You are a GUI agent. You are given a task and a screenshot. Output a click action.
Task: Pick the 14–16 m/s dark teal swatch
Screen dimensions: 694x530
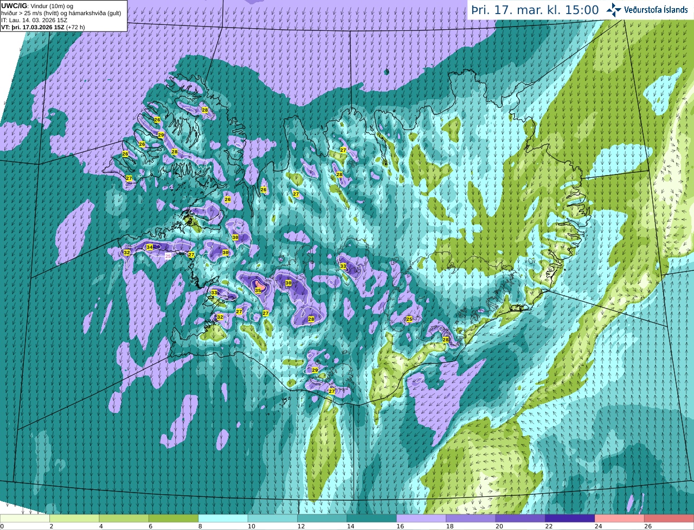coord(372,518)
